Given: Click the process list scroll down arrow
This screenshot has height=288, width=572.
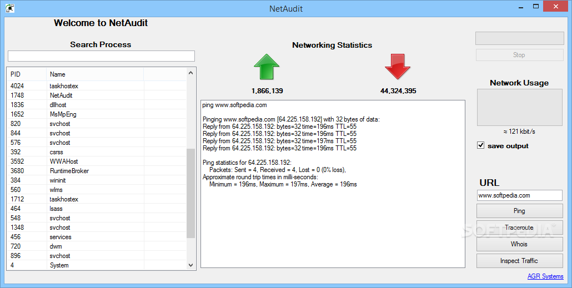Looking at the screenshot, I should pos(191,265).
